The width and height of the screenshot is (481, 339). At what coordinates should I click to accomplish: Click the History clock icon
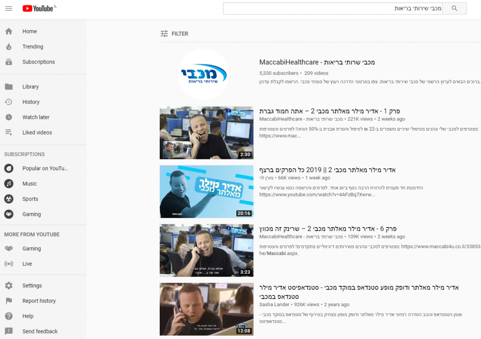tap(9, 102)
